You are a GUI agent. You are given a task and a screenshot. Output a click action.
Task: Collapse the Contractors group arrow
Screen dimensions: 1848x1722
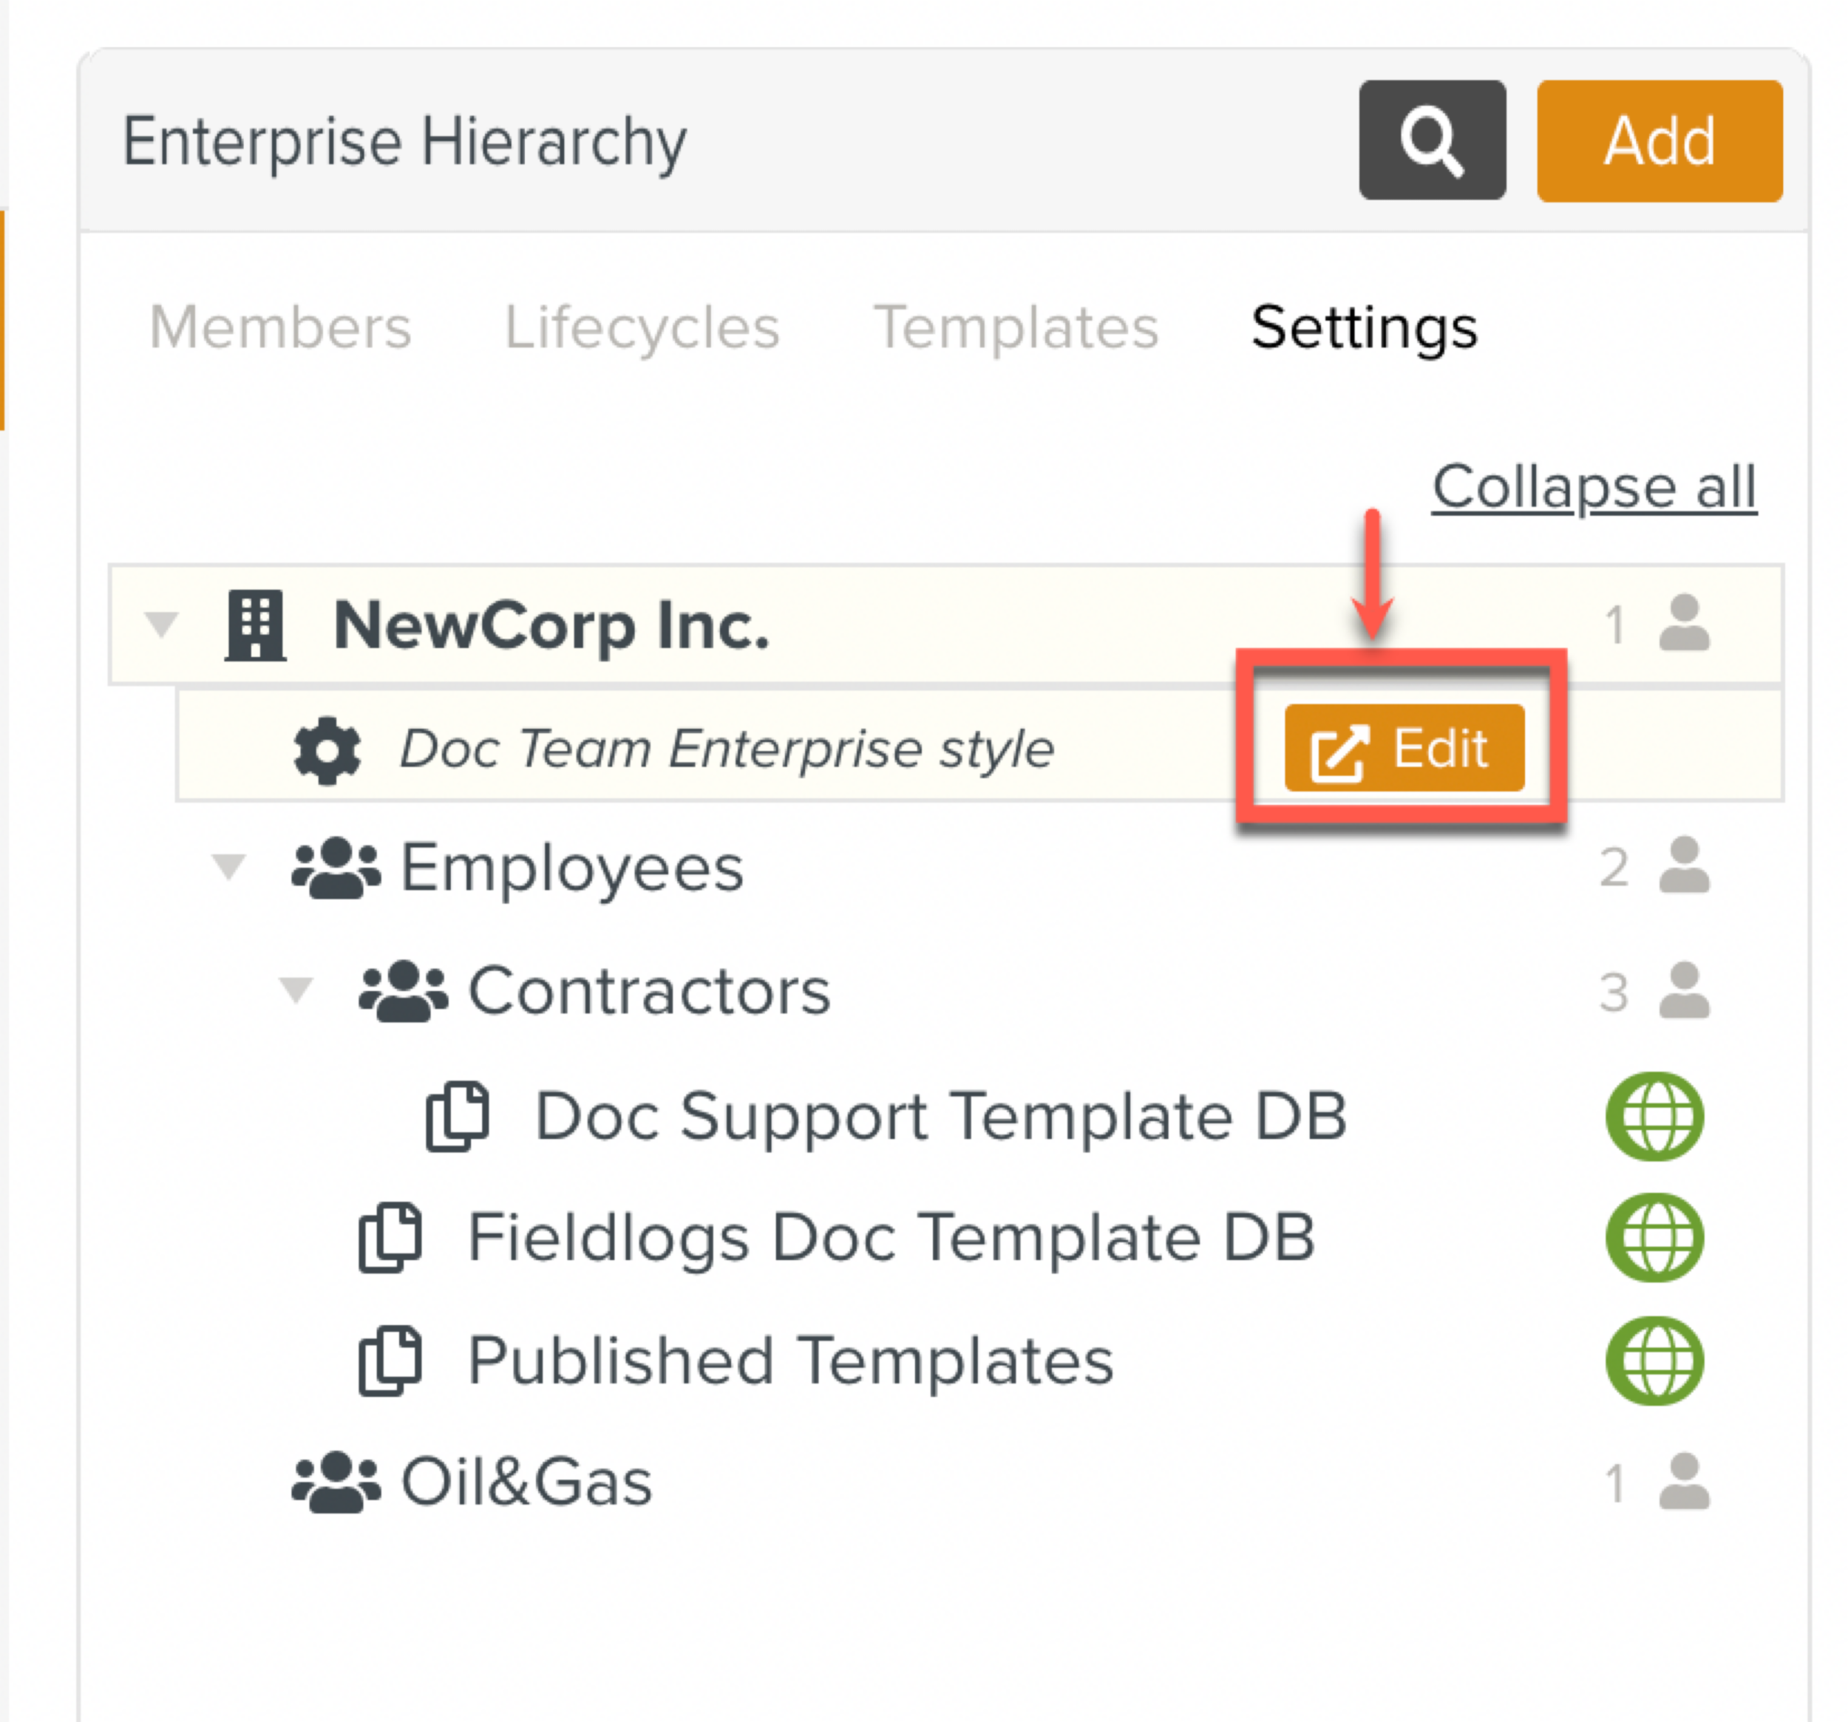point(296,990)
